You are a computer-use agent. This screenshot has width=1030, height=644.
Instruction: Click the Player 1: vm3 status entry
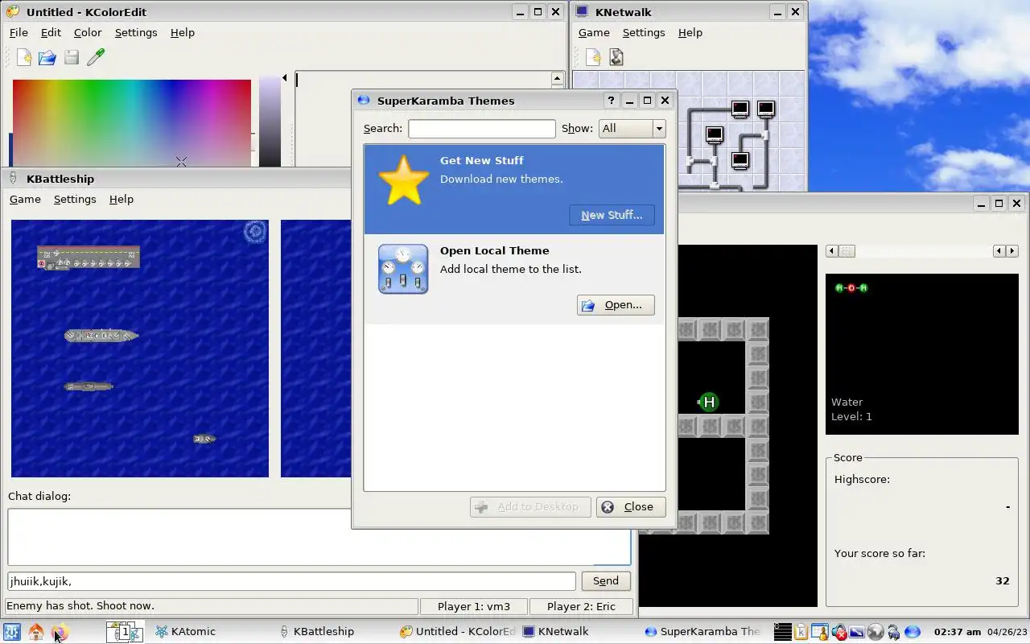click(x=474, y=607)
